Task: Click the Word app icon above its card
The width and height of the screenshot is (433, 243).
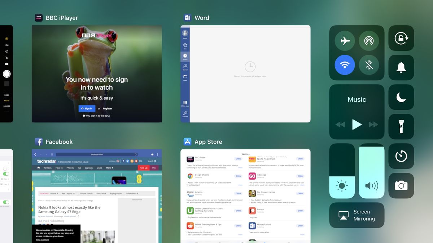Action: tap(187, 18)
